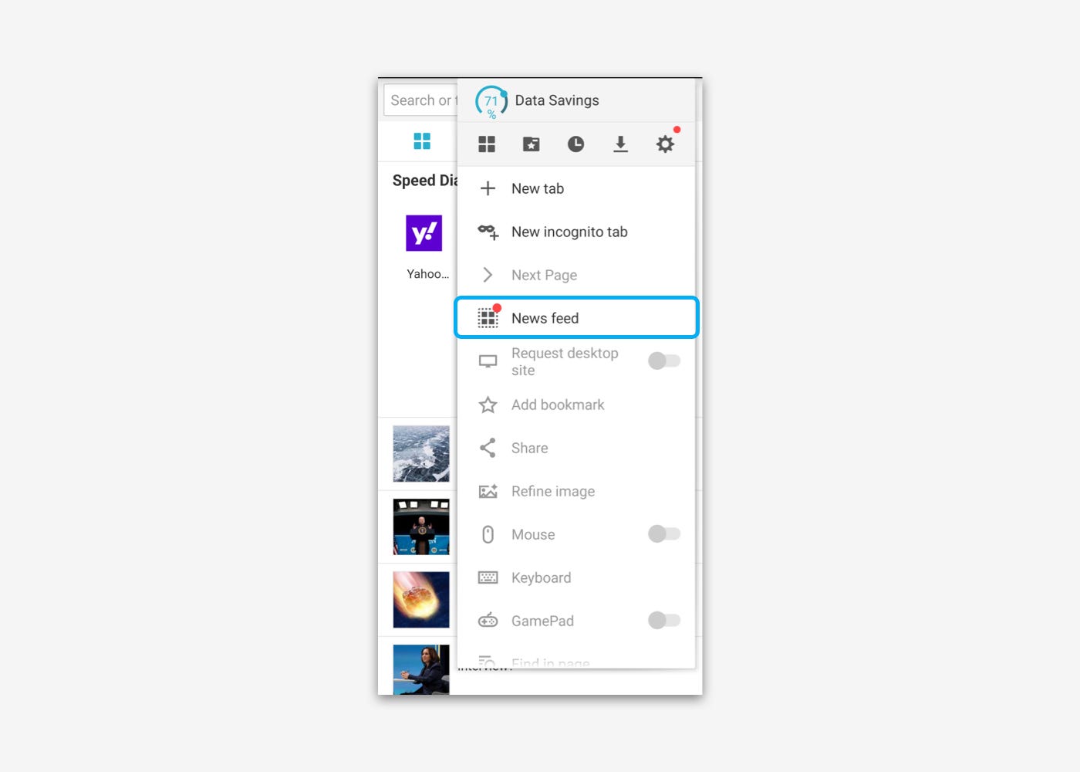This screenshot has height=772, width=1080.
Task: Open settings gear icon
Action: pos(665,144)
